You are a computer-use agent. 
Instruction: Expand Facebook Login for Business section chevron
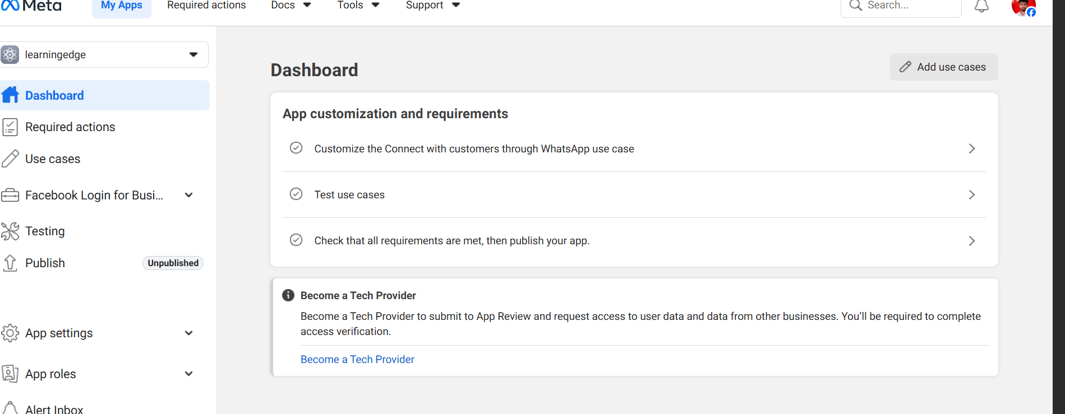click(x=189, y=195)
